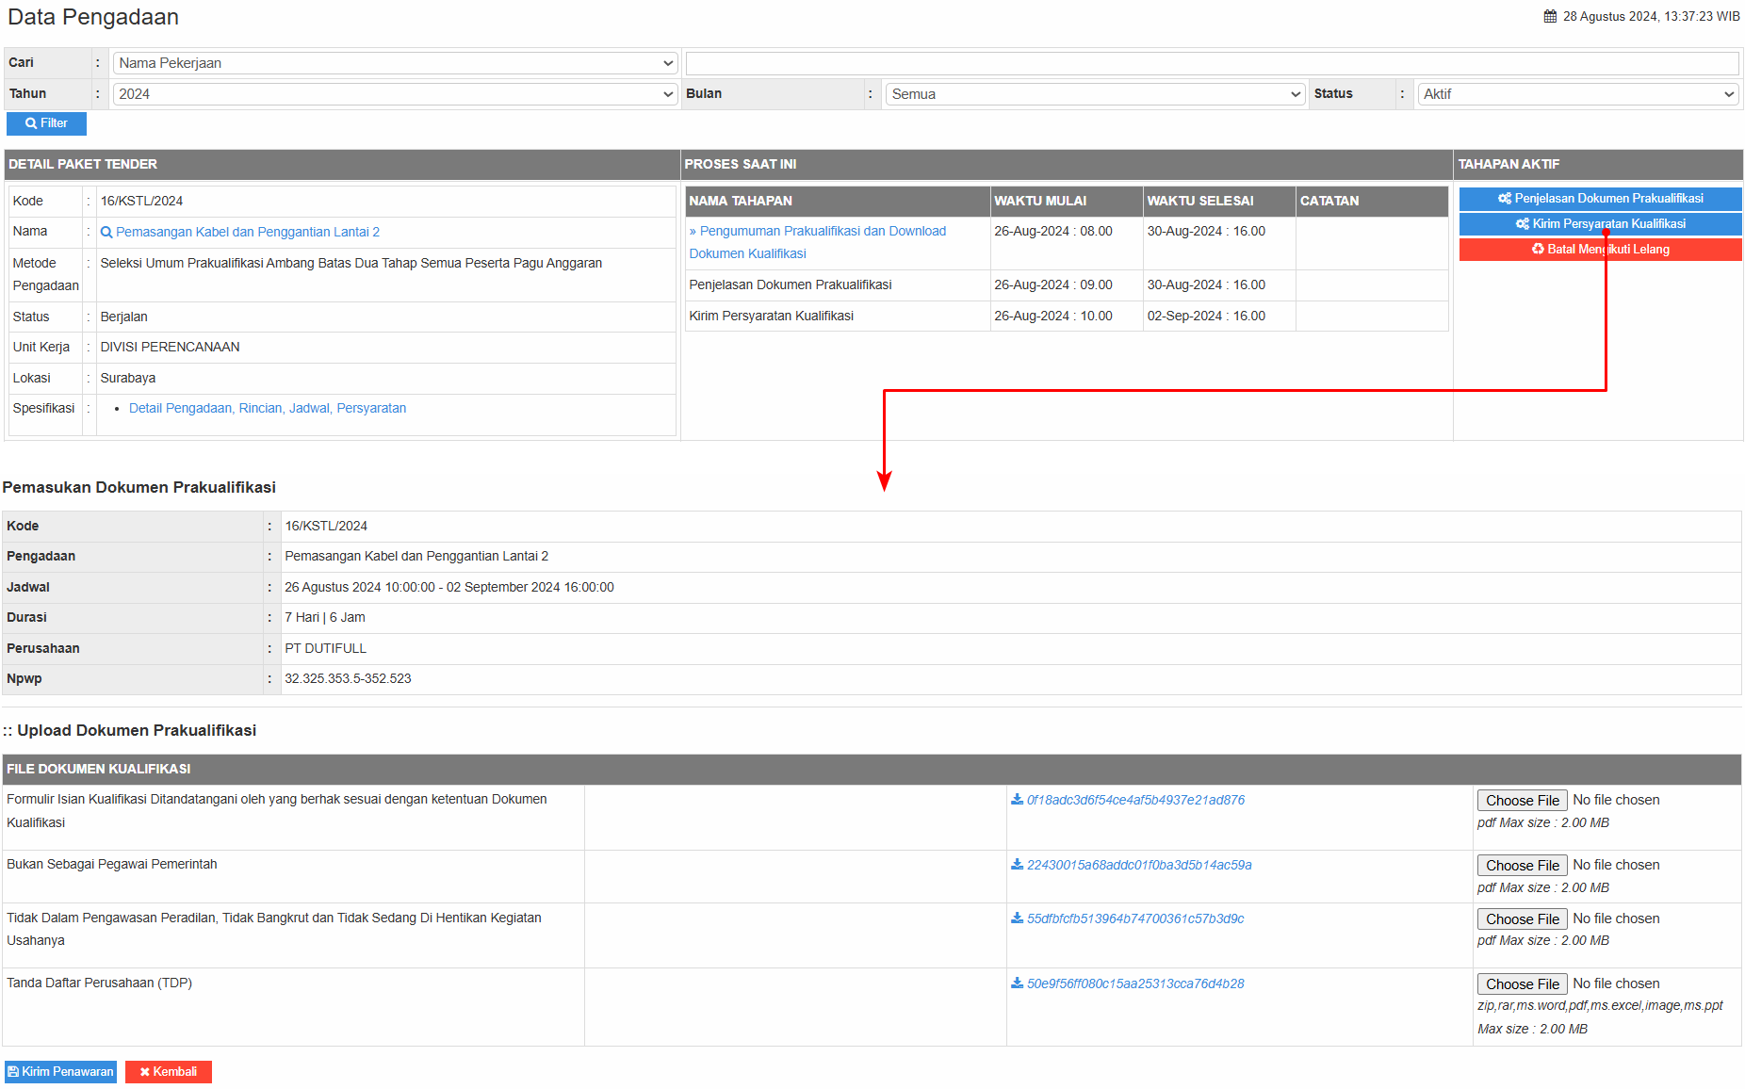The height and width of the screenshot is (1089, 1745).
Task: Open the Bulan Semua dropdown
Action: pos(1095,94)
